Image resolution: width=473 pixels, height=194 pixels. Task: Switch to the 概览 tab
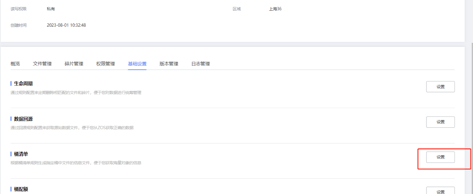coord(15,64)
